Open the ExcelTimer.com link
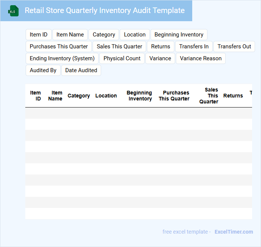261x247 pixels. click(233, 232)
